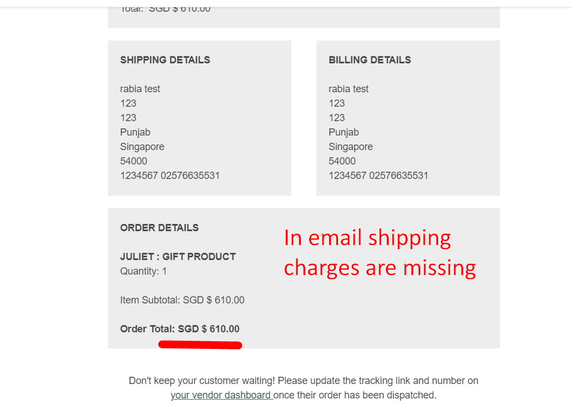Click shipping postal code 54000
Image resolution: width=571 pixels, height=409 pixels.
click(x=133, y=161)
